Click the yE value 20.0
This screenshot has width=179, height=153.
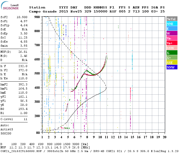pos(24,105)
